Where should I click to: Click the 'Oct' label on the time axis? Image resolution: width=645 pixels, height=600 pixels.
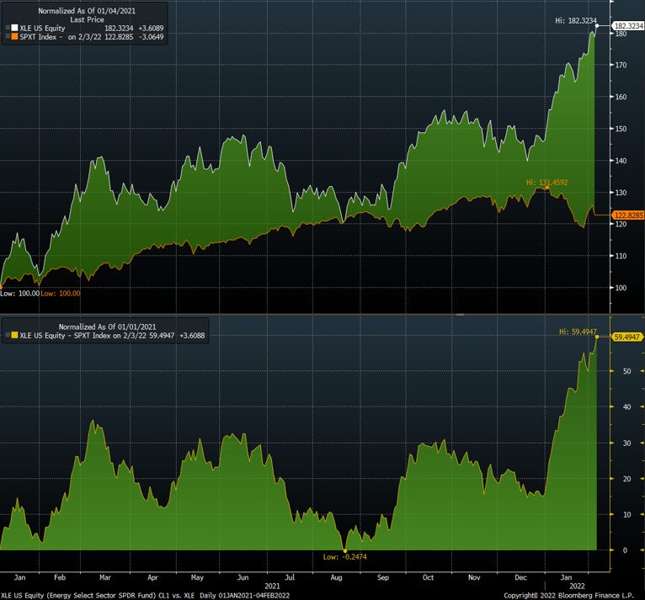(428, 577)
